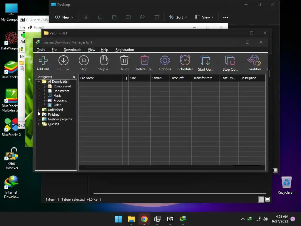Open the Tasks menu

(x=41, y=50)
